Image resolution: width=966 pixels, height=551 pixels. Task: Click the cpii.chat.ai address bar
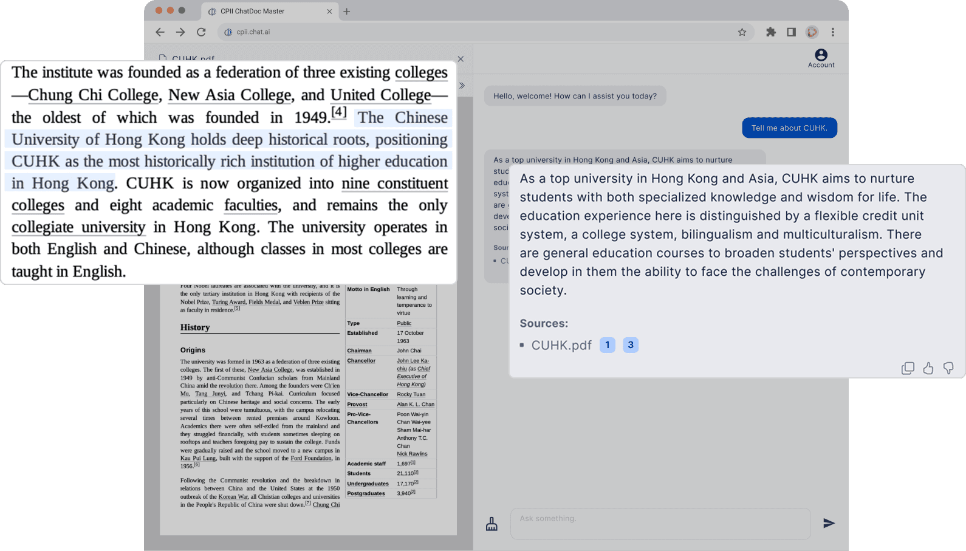coord(486,32)
